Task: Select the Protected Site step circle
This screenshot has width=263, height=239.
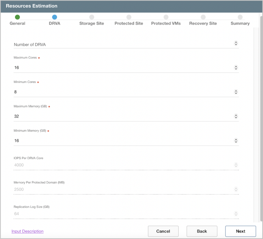Action: pyautogui.click(x=129, y=17)
